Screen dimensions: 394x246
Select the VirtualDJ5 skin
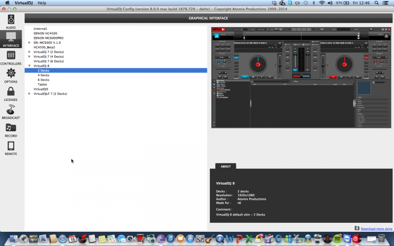(x=41, y=89)
